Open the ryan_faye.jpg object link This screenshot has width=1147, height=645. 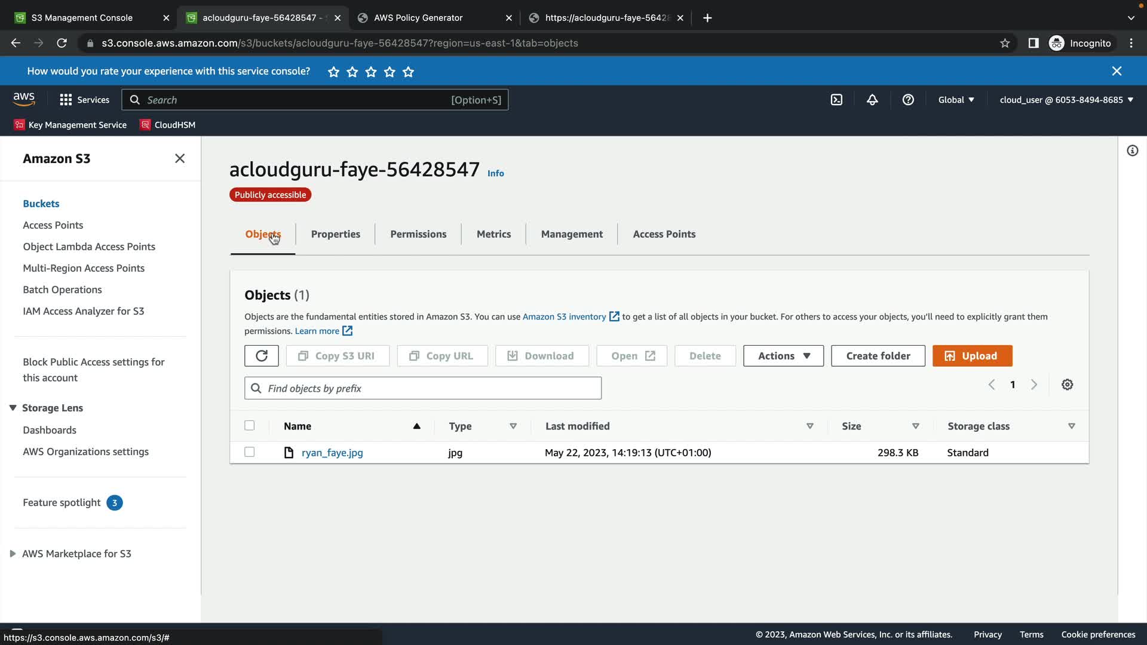(332, 453)
